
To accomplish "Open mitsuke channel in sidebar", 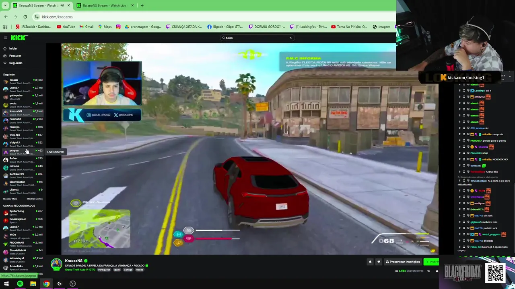I will point(23,168).
